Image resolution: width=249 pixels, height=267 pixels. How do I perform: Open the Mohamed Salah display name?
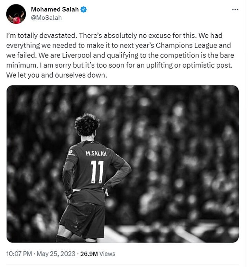55,10
